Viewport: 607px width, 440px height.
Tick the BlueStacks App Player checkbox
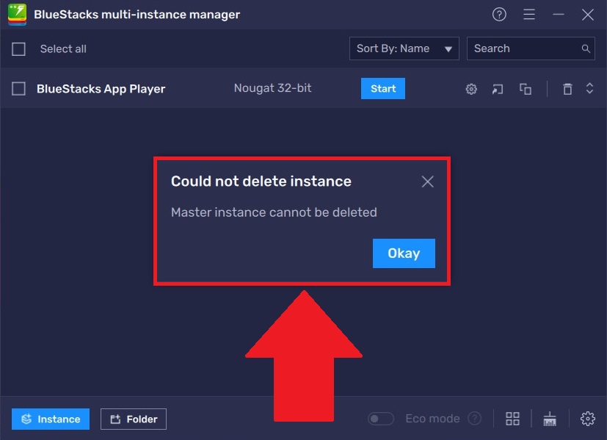(19, 89)
